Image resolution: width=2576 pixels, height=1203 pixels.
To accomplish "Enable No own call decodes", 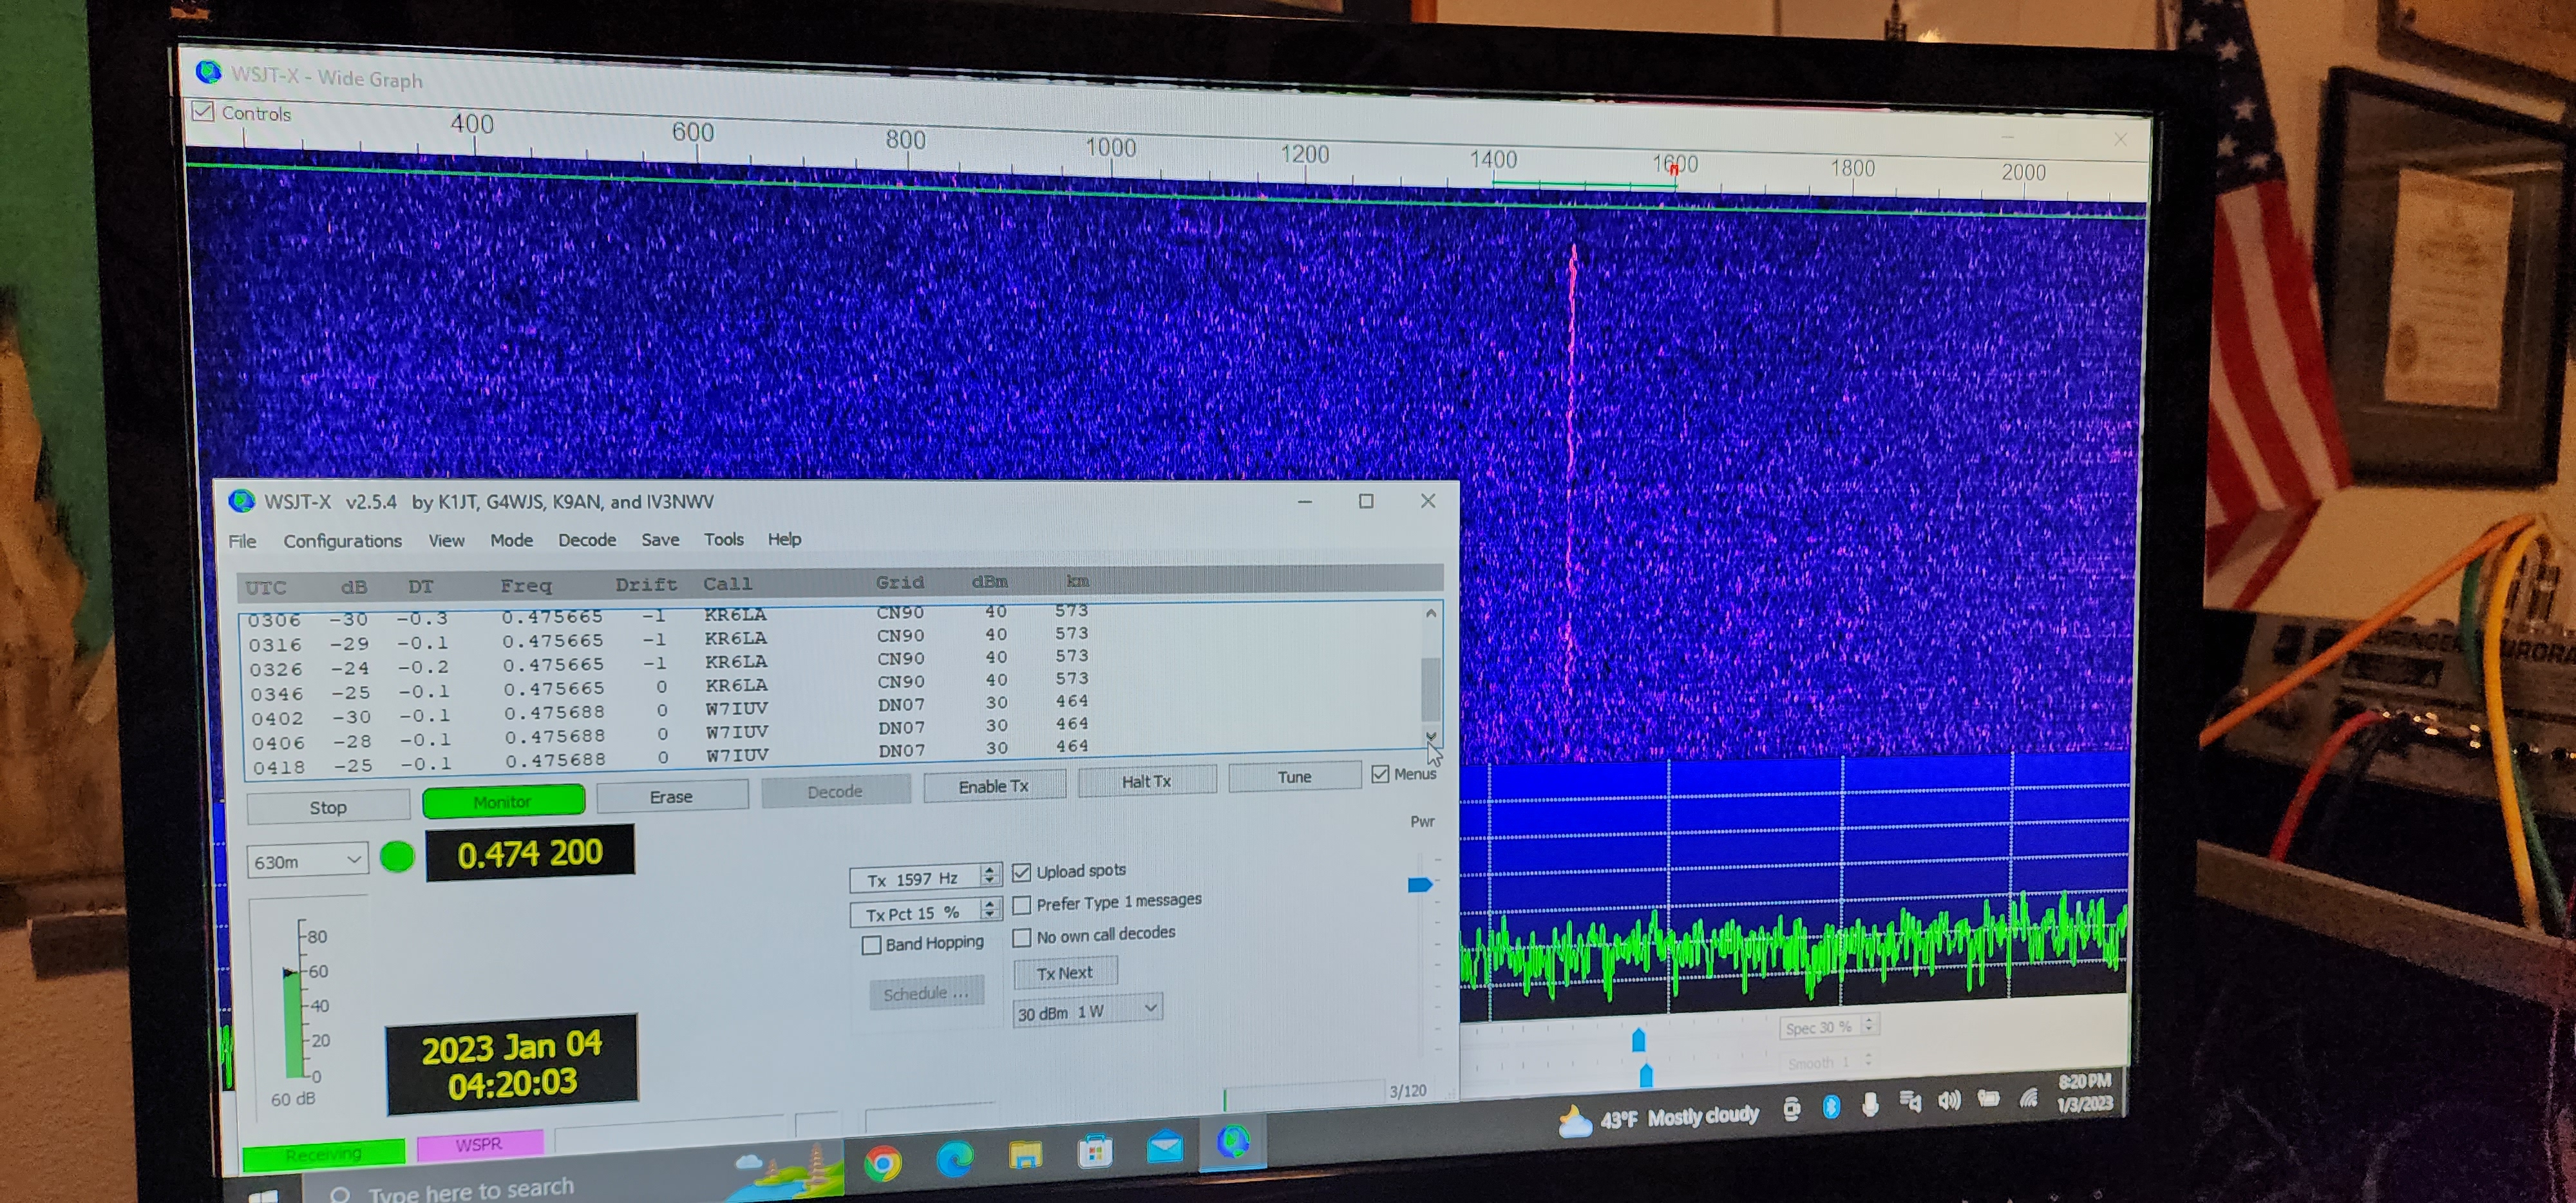I will click(x=1022, y=937).
